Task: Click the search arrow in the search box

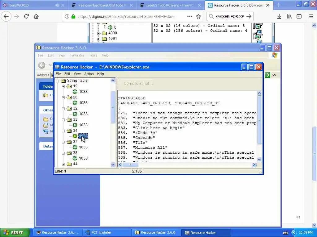Action: (249, 16)
